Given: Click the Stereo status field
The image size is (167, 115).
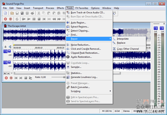Looking at the screenshot, I should click(x=126, y=111).
